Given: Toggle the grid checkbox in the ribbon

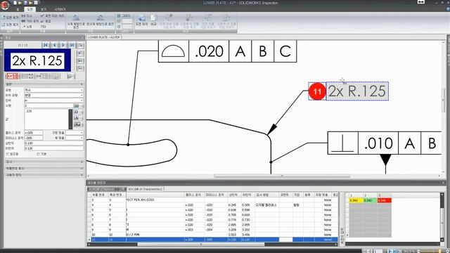Looking at the screenshot, I should click(x=119, y=15).
